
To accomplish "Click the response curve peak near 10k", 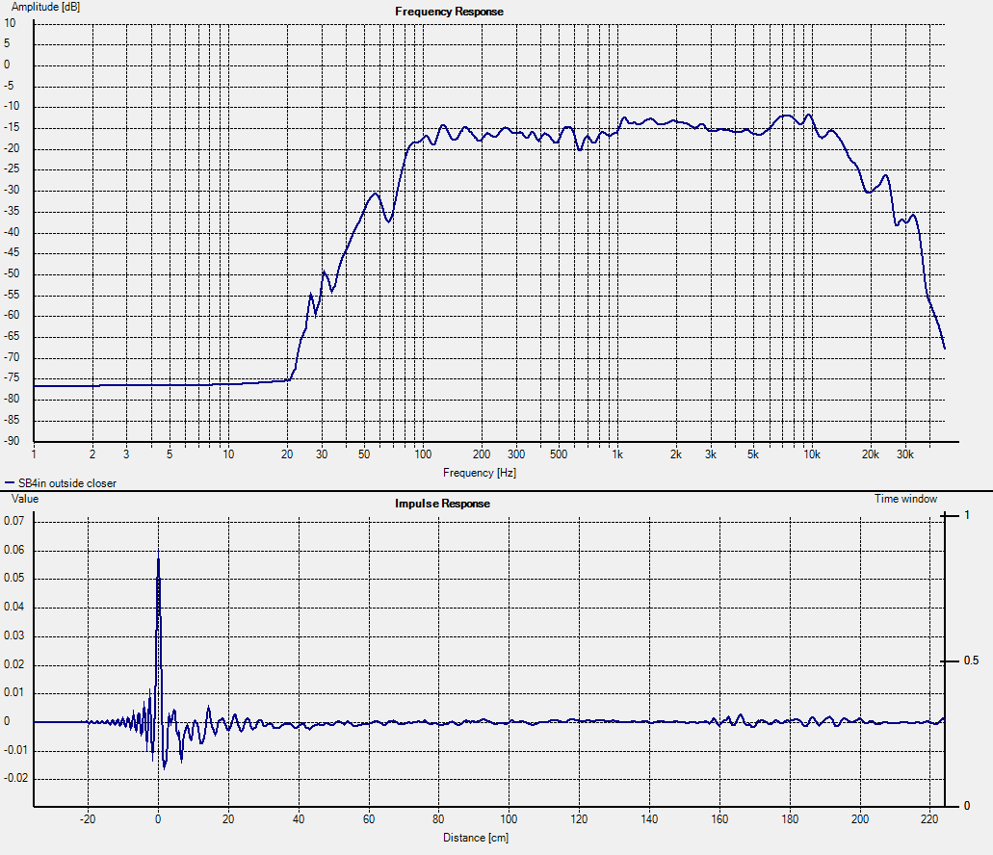I will click(x=809, y=116).
